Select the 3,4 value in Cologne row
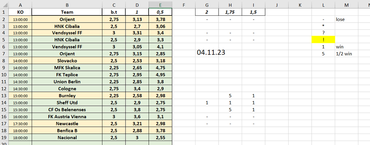Viewport: 370px width, 145px height. pyautogui.click(x=137, y=89)
